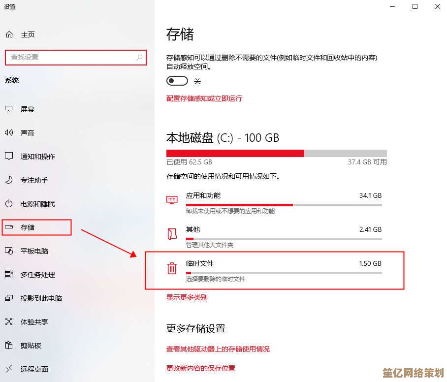Open 应用和功能 storage category
This screenshot has width=447, height=382.
tap(274, 203)
